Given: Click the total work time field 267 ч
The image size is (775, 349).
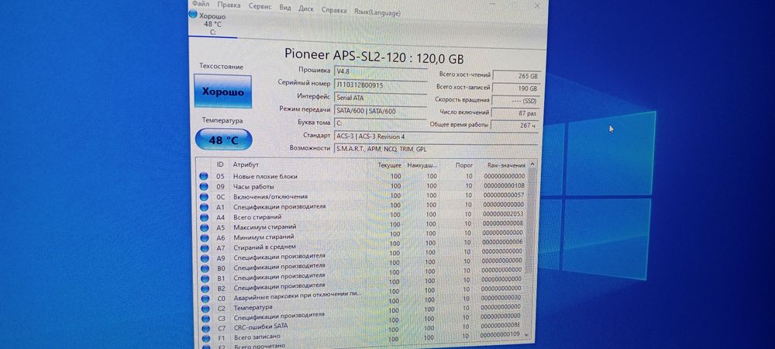Looking at the screenshot, I should coord(514,126).
